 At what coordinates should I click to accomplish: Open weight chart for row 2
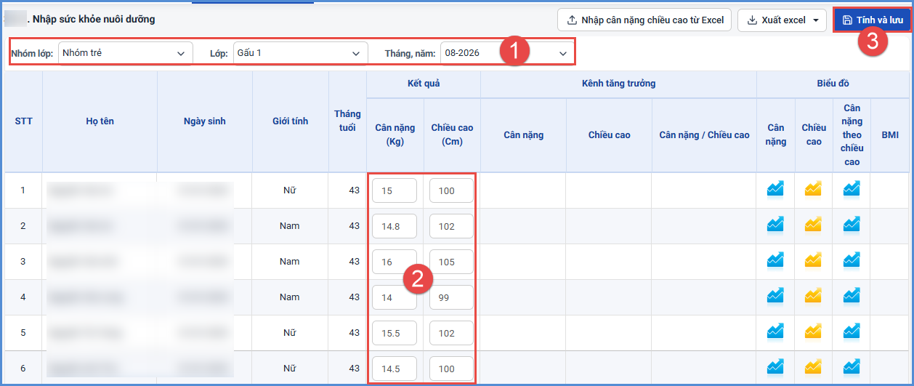click(775, 225)
